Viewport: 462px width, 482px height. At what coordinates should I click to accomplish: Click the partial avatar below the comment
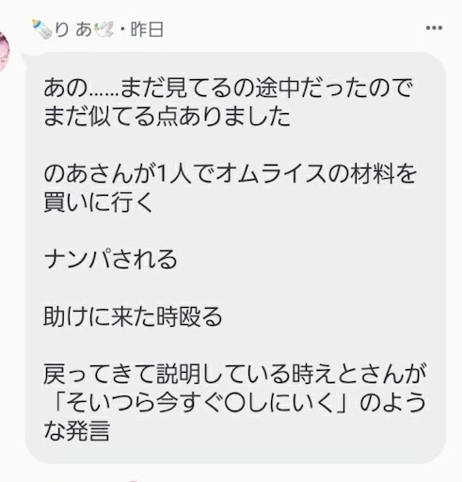134,480
